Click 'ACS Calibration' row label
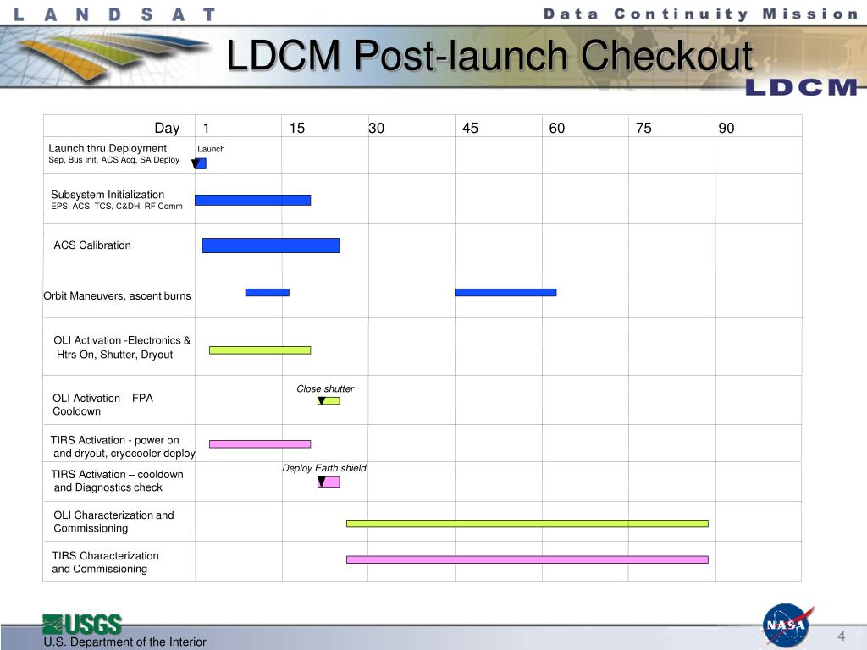 [x=92, y=245]
